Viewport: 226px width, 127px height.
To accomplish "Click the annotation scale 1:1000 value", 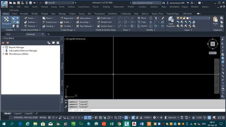I will [x=147, y=117].
